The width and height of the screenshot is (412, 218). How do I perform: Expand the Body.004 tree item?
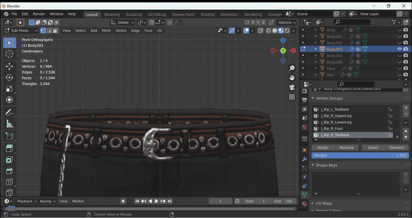click(x=316, y=55)
